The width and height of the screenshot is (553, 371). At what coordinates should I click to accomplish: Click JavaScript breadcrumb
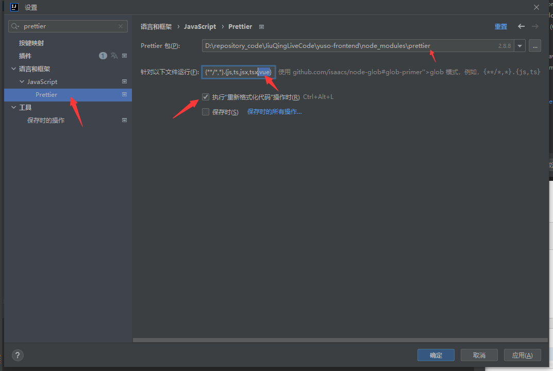tap(200, 26)
